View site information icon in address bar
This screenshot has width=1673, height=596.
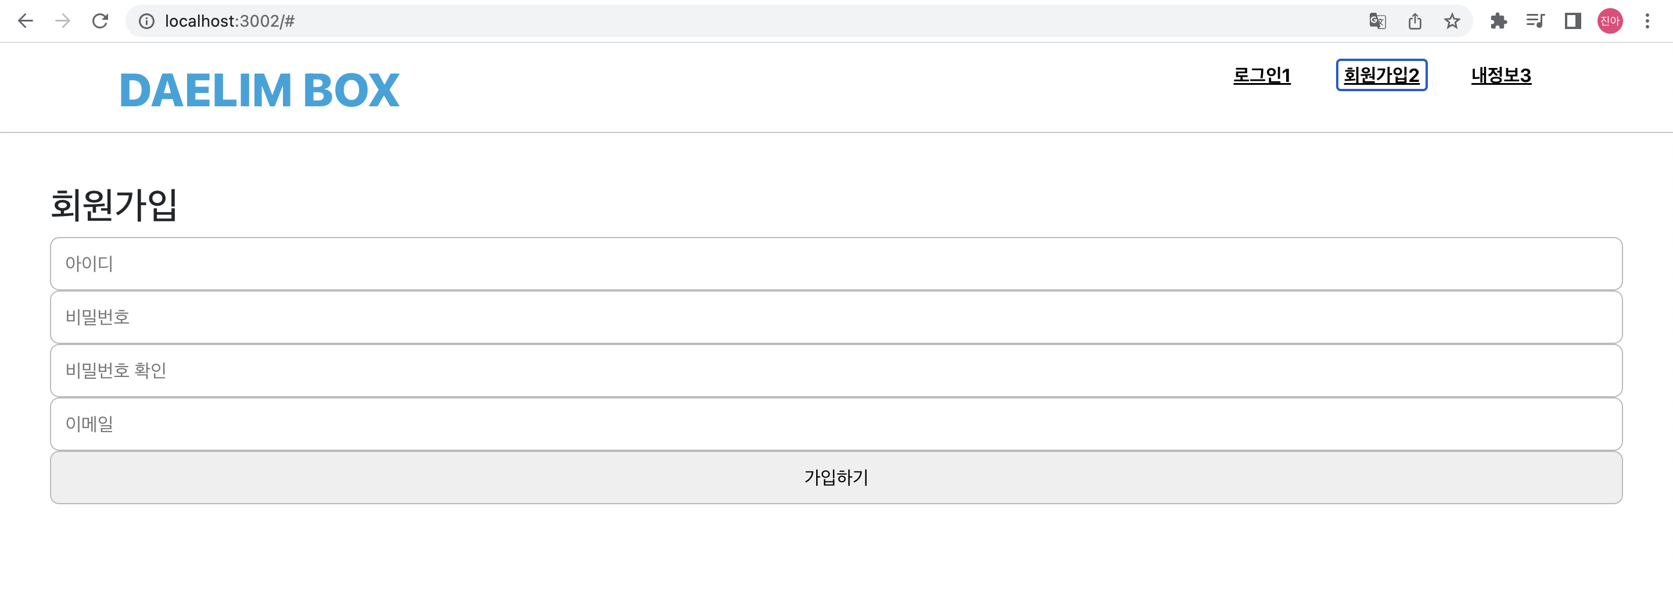click(x=147, y=21)
